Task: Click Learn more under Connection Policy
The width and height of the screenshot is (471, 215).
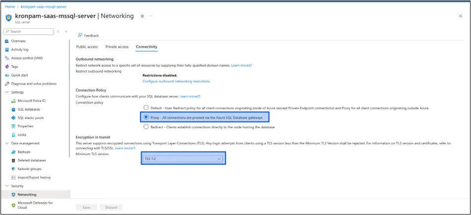Action: click(x=190, y=96)
